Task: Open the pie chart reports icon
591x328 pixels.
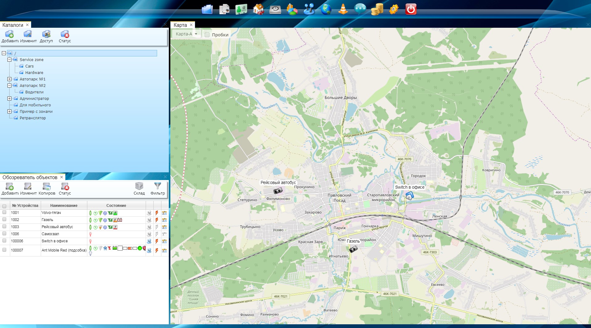Action: point(292,9)
